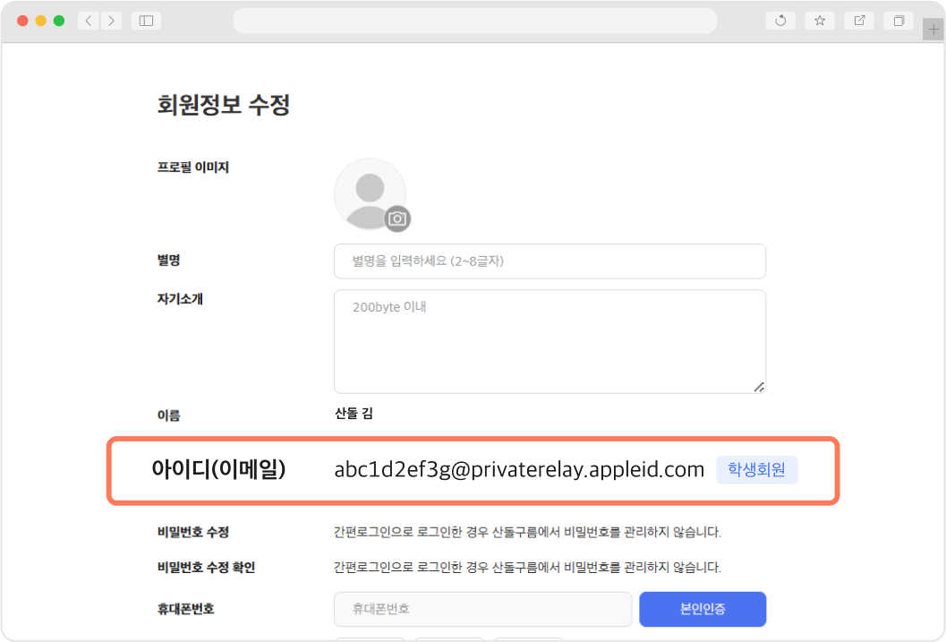Click the 회원정보 수정 page heading
This screenshot has height=642, width=946.
pos(224,105)
